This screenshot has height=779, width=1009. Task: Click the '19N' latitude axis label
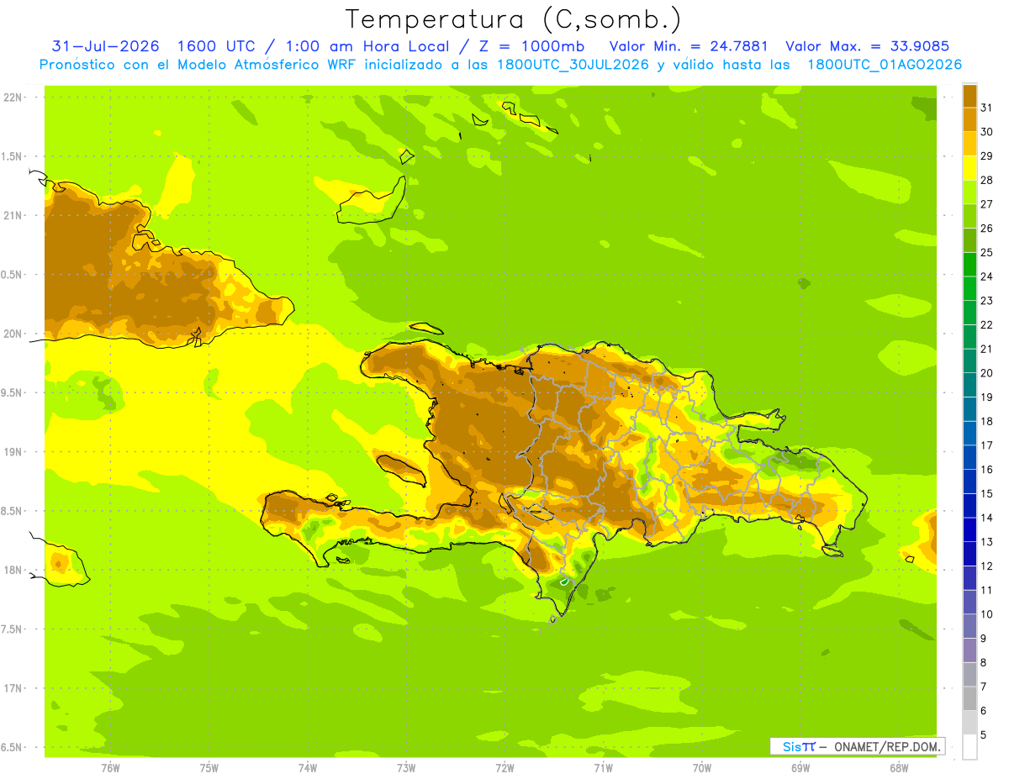(x=13, y=452)
